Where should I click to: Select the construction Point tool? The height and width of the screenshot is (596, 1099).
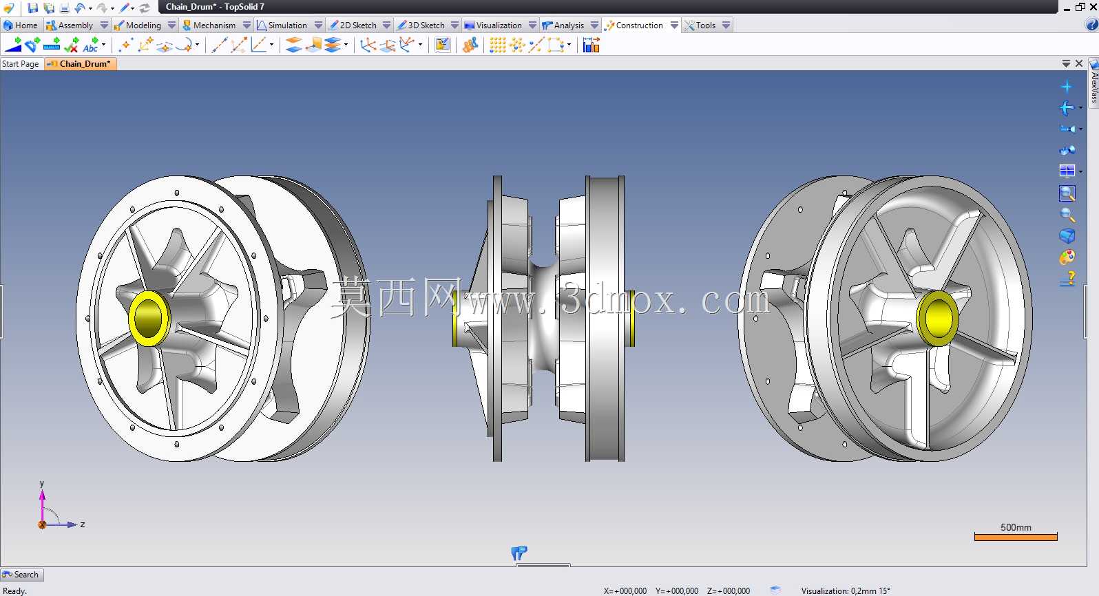[x=125, y=45]
